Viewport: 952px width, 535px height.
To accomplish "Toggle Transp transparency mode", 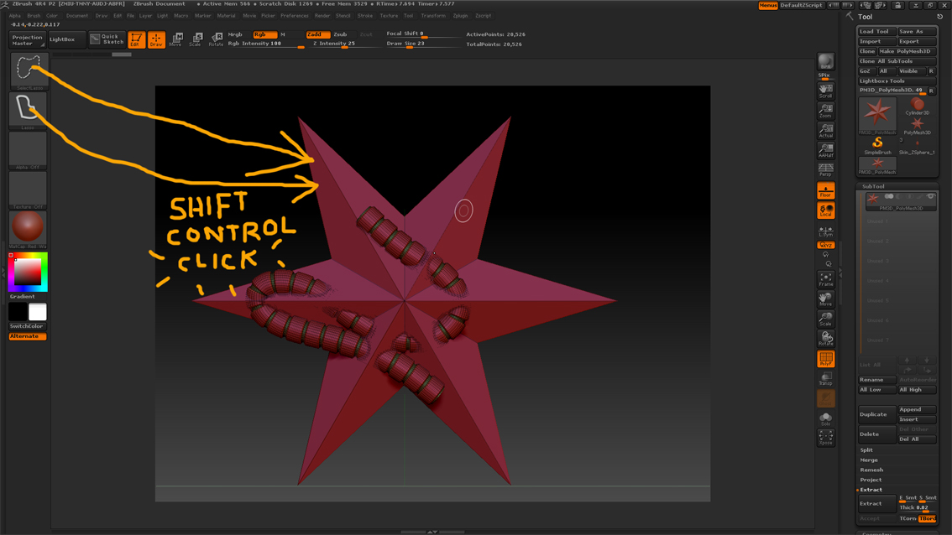I will click(x=826, y=378).
